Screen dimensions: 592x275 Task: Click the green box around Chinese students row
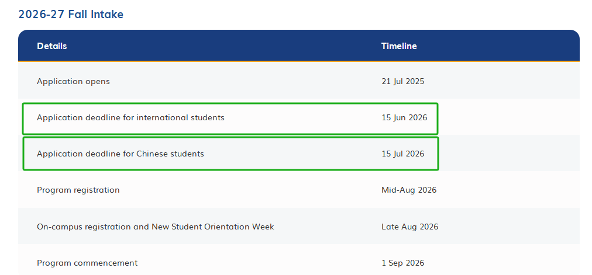tap(230, 154)
